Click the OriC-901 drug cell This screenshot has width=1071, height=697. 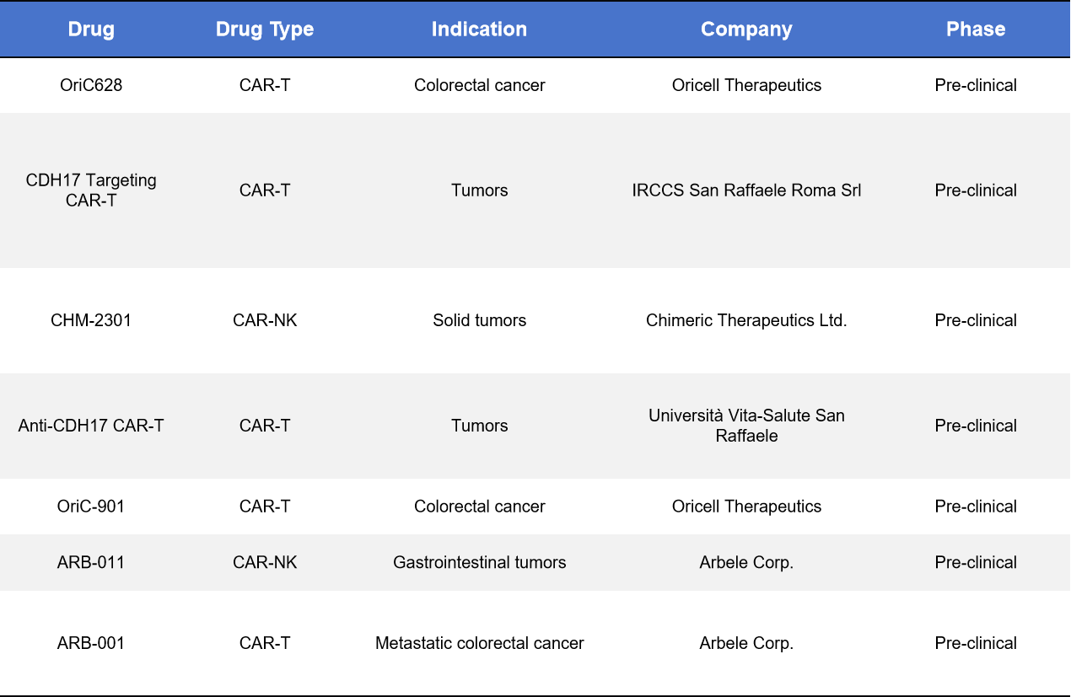point(91,507)
